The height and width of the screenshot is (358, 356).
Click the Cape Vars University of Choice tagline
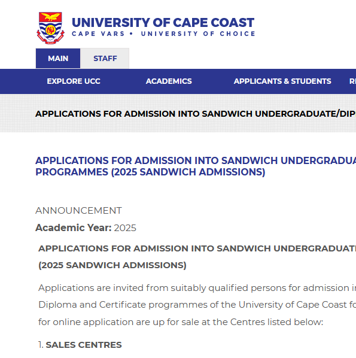(x=163, y=34)
